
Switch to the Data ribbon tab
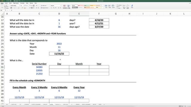coord(27,3)
